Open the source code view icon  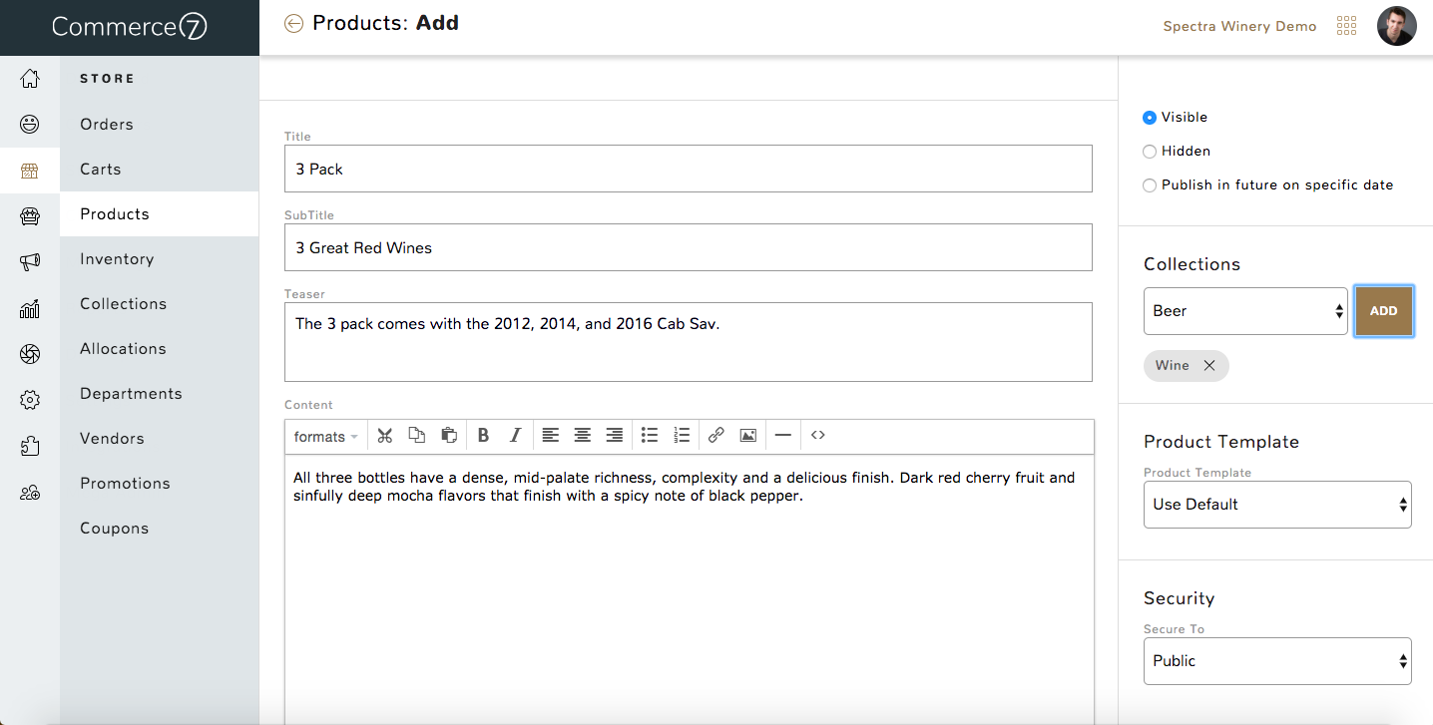818,436
